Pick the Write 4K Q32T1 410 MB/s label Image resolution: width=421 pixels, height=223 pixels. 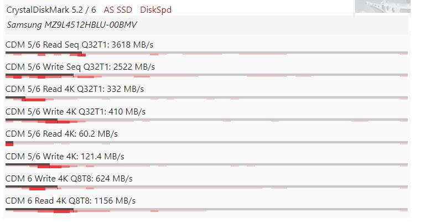pos(76,111)
